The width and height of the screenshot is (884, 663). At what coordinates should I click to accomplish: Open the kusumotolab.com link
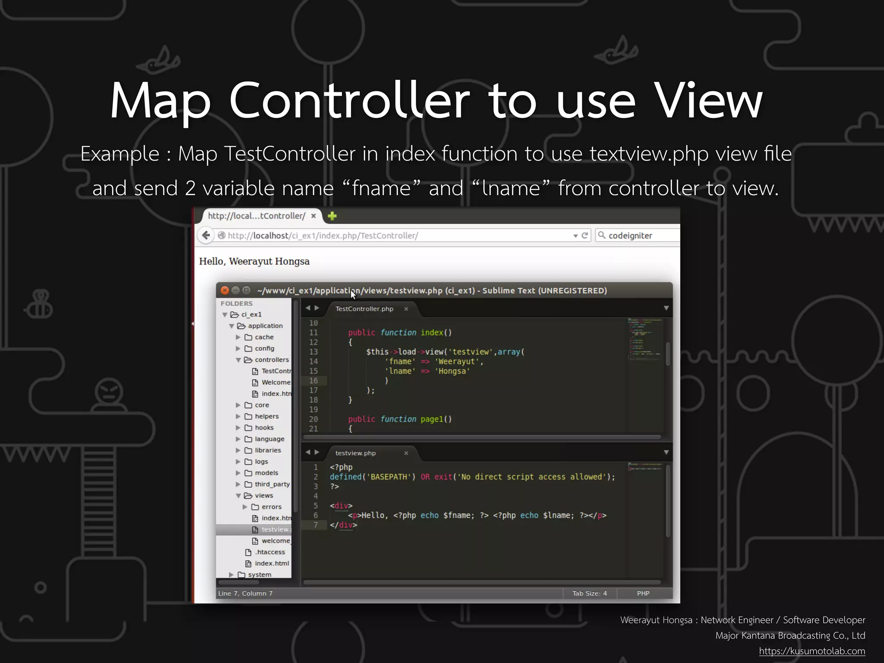(x=812, y=651)
